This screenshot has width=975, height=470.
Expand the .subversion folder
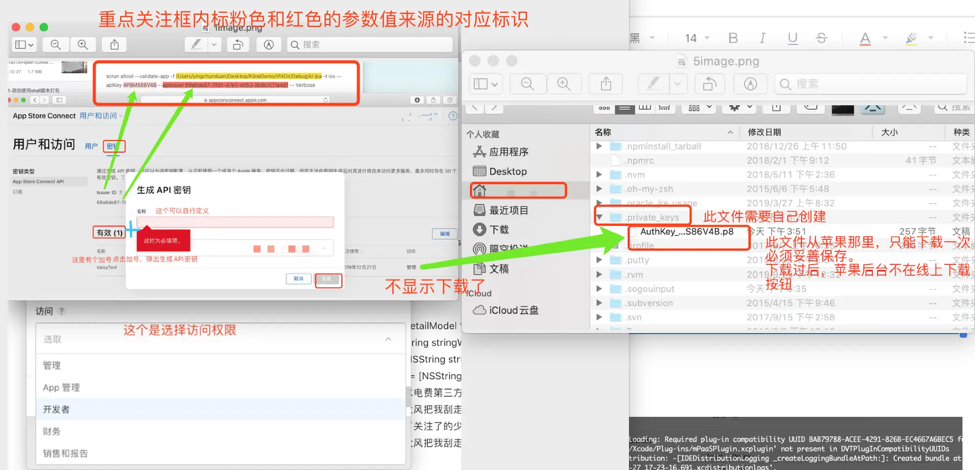point(599,303)
